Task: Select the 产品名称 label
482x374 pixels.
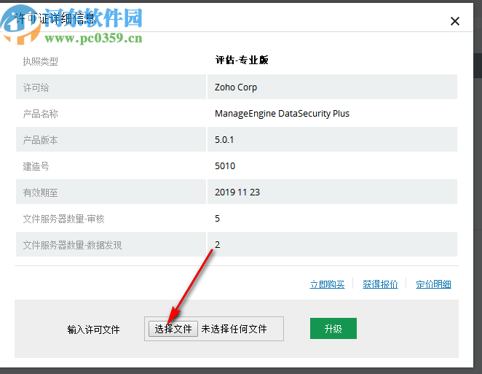Action: tap(40, 114)
